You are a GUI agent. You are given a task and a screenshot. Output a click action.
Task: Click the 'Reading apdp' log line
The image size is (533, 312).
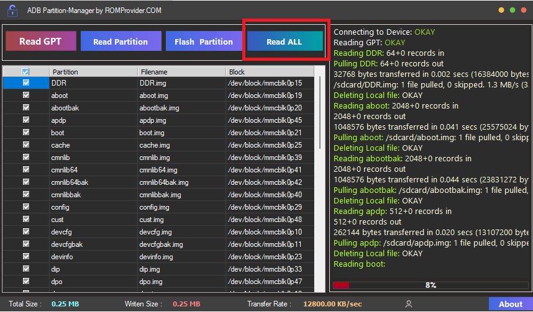click(x=393, y=211)
